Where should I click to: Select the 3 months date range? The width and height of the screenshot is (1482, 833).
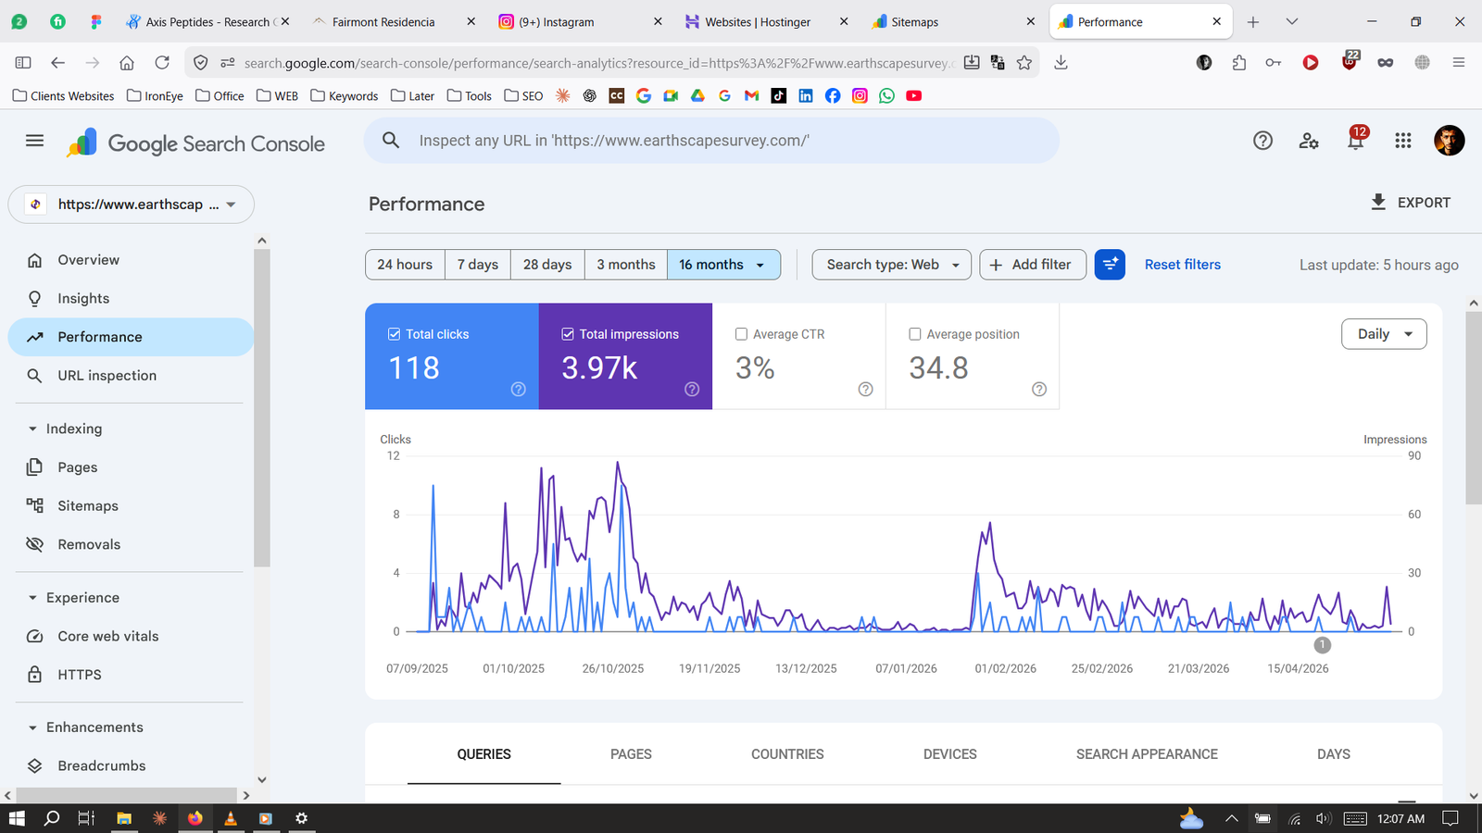(626, 265)
